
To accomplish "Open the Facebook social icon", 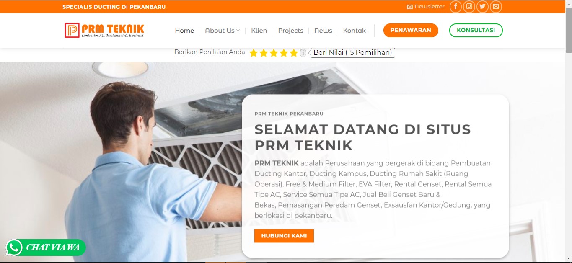I will pos(456,7).
